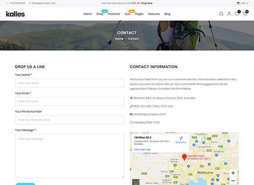Open the Products menu

click(x=114, y=14)
